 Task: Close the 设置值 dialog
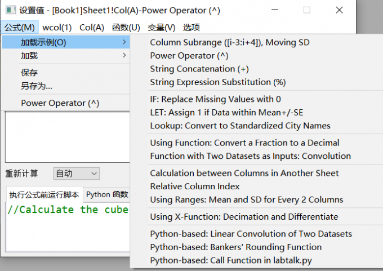(339, 10)
